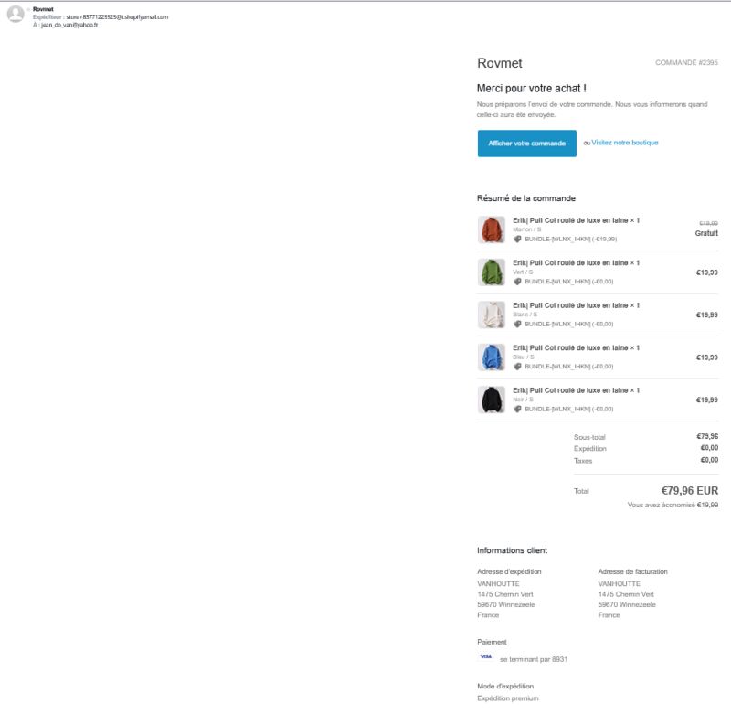Click the Adresse d'expédition label
The width and height of the screenshot is (731, 725).
tap(509, 571)
